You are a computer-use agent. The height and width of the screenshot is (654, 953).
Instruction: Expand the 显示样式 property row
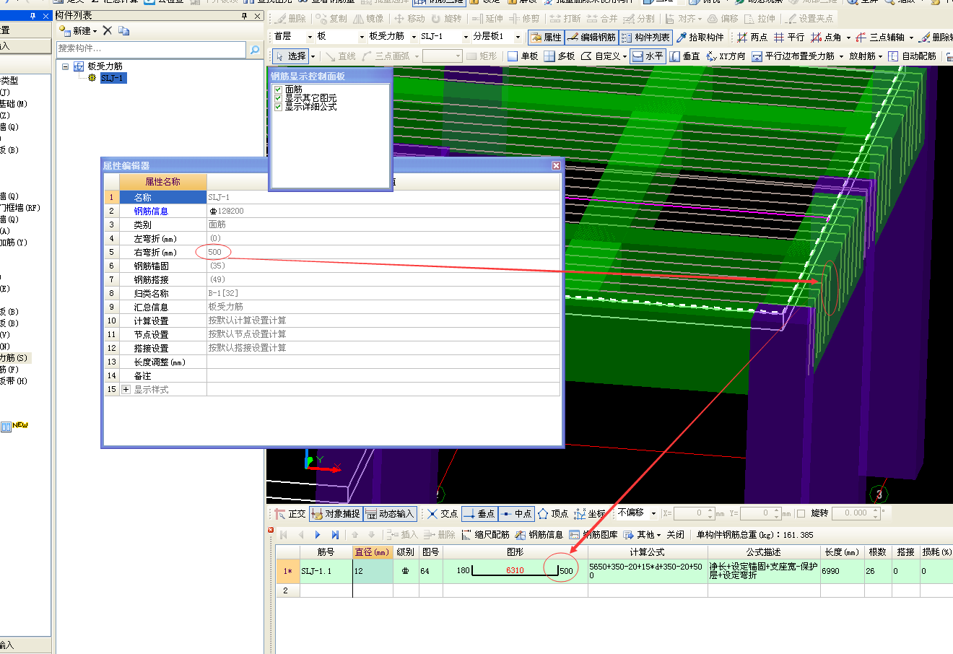(x=126, y=389)
